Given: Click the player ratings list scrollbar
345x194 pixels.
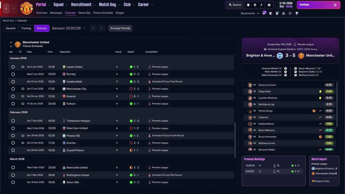Looking at the screenshot, I should click(337, 105).
